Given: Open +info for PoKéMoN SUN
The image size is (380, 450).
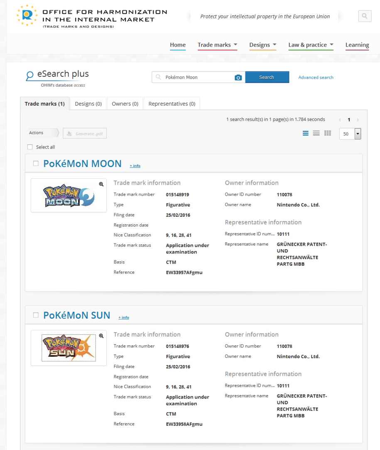Looking at the screenshot, I should click(124, 317).
